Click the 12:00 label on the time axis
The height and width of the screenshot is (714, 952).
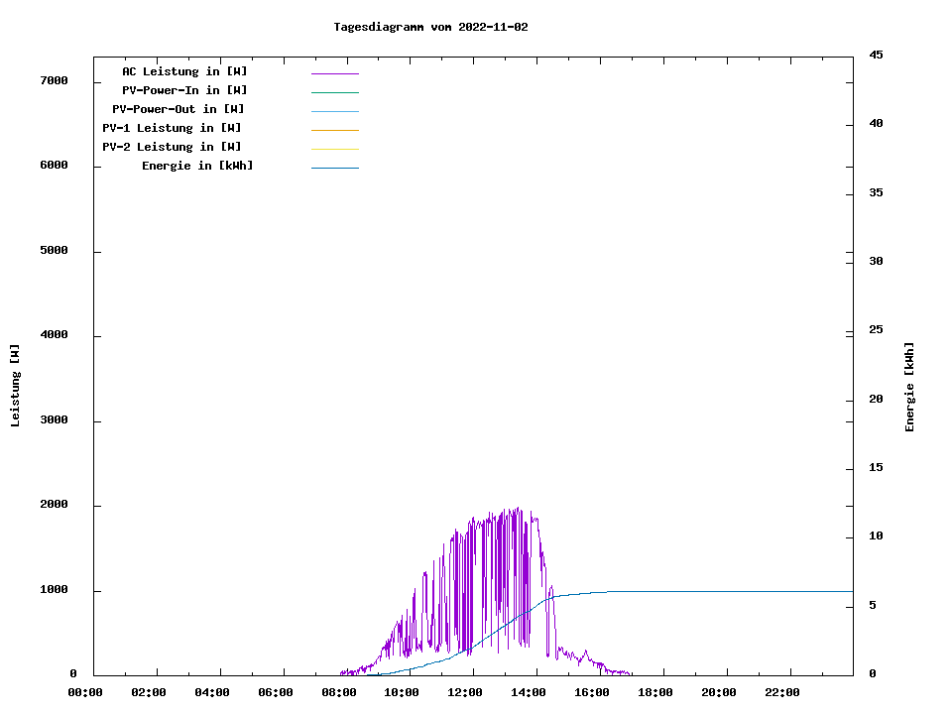pos(465,692)
